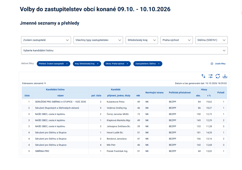This screenshot has height=170, width=242.
Task: Click the '181' votes cell
Action: pyautogui.click(x=199, y=132)
